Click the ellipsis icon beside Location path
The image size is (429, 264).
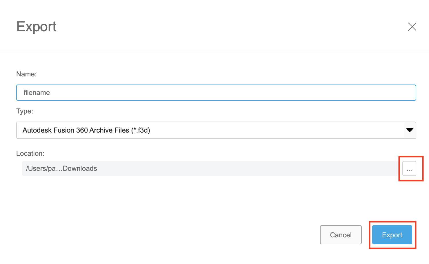409,168
